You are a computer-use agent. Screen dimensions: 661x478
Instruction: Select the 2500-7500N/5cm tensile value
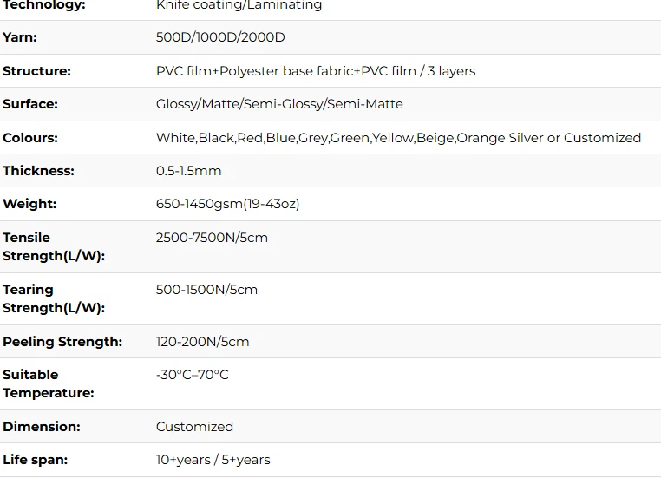[212, 238]
